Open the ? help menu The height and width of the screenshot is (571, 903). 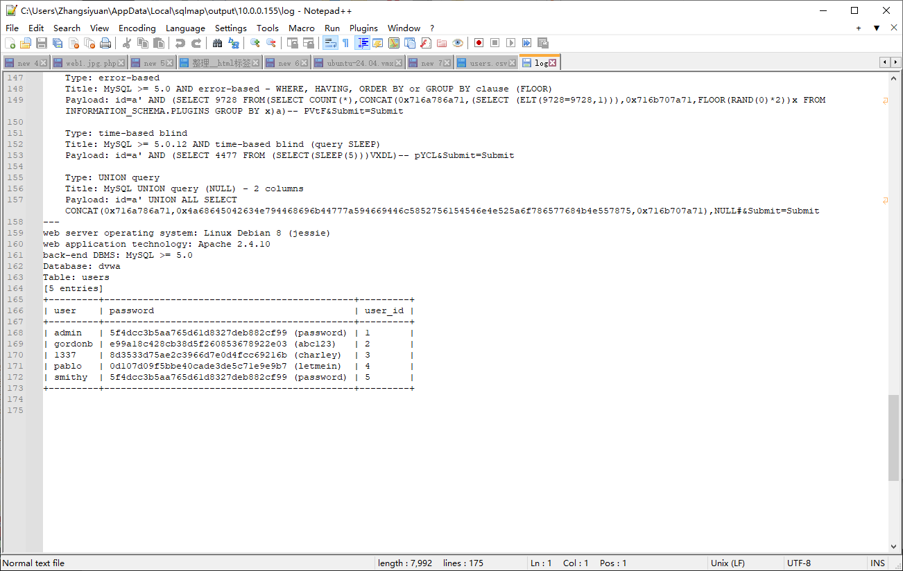(432, 28)
